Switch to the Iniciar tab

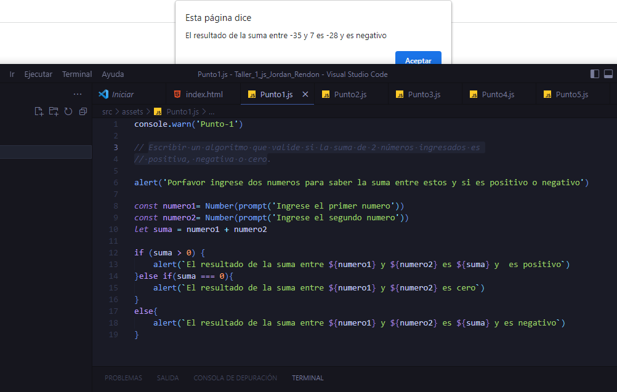(129, 94)
